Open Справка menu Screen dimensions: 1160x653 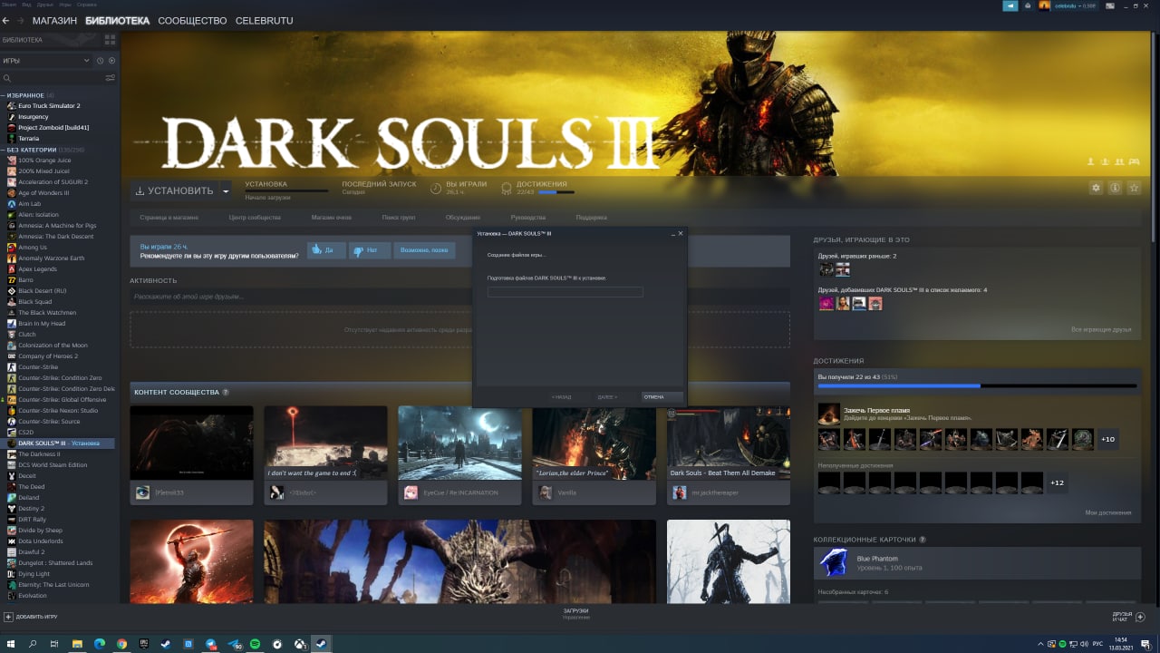click(x=87, y=5)
